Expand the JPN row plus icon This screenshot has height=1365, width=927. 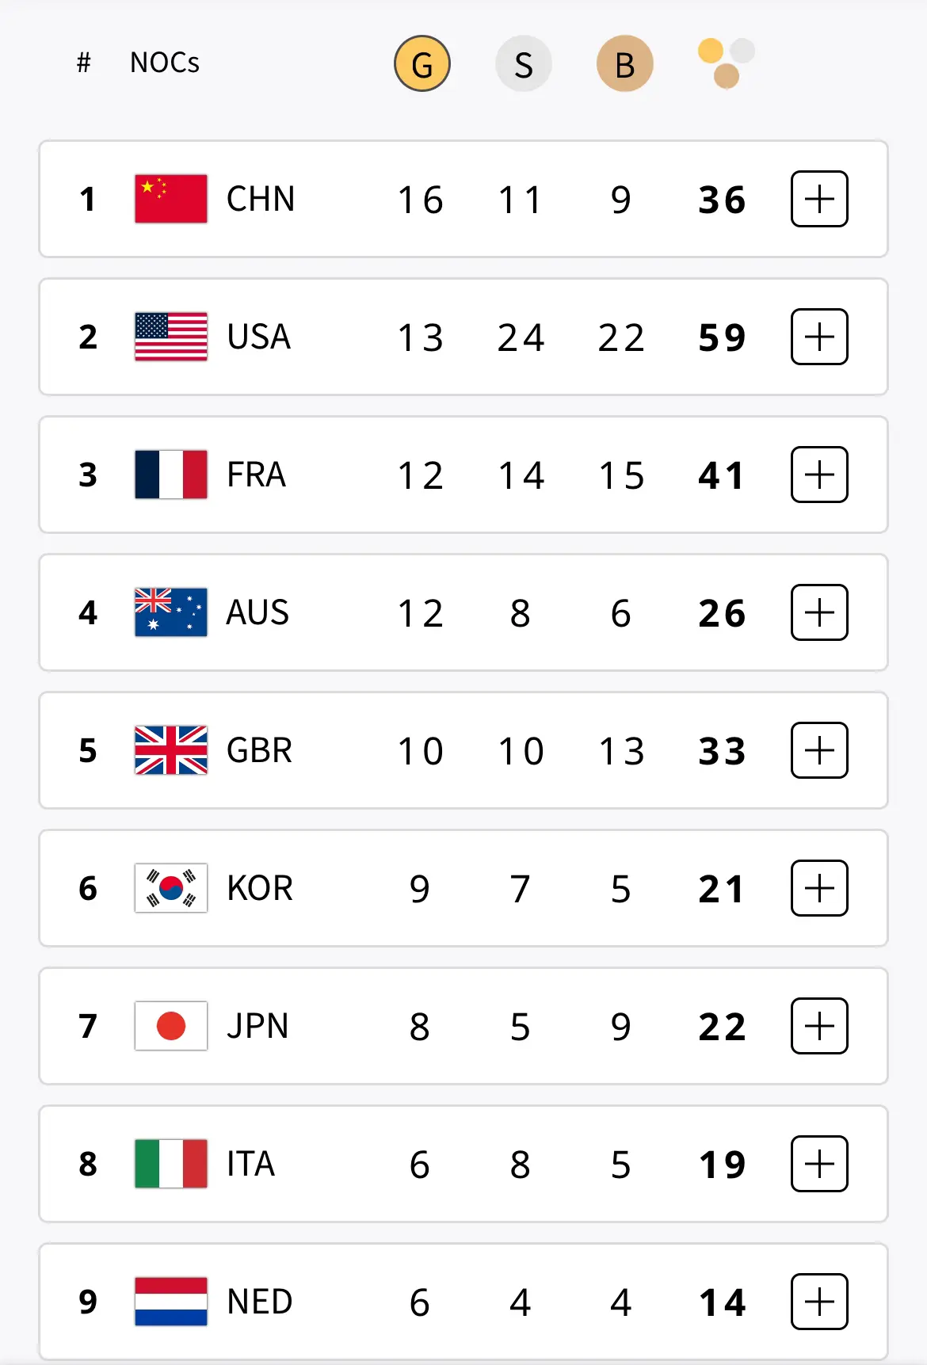pos(819,1026)
